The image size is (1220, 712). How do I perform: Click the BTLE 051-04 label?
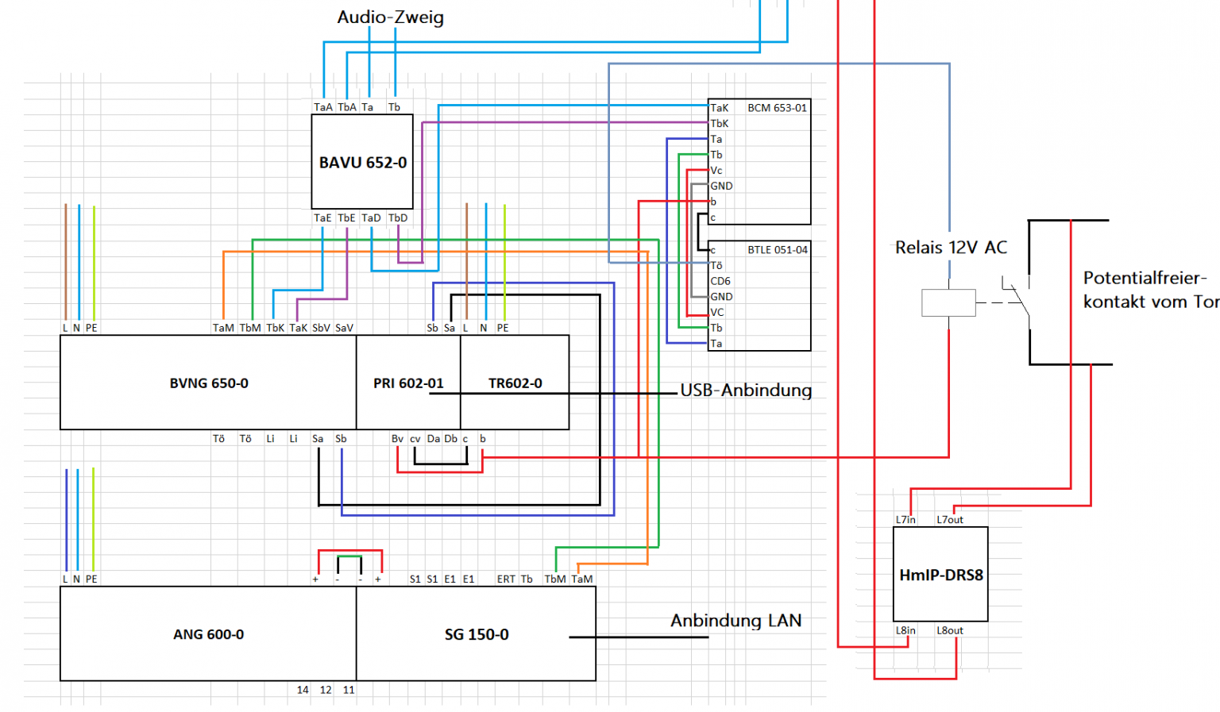777,250
